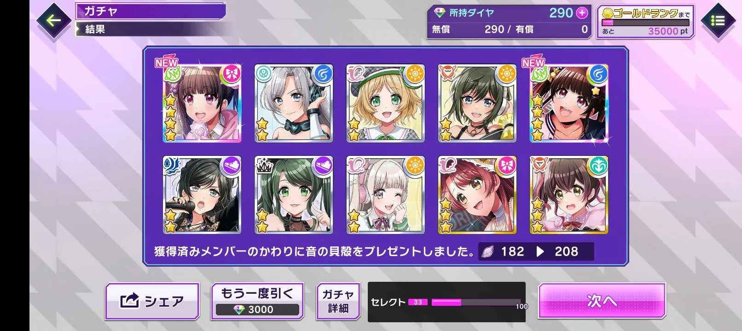Select the second NEW four-star card
Screen dimensions: 742x331
(x=569, y=103)
